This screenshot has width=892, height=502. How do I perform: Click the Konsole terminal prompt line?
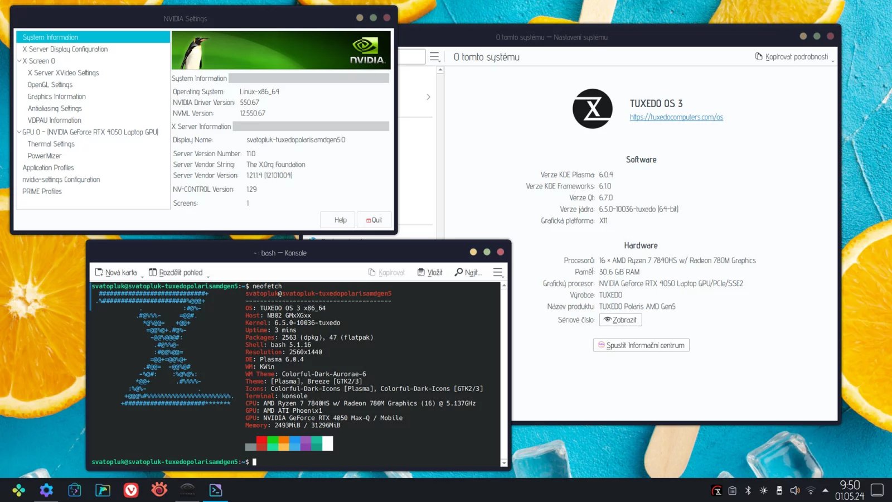(174, 462)
